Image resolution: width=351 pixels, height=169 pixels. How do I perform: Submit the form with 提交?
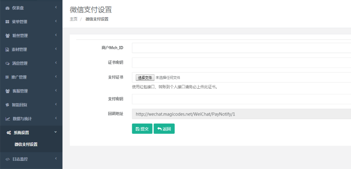pos(142,129)
